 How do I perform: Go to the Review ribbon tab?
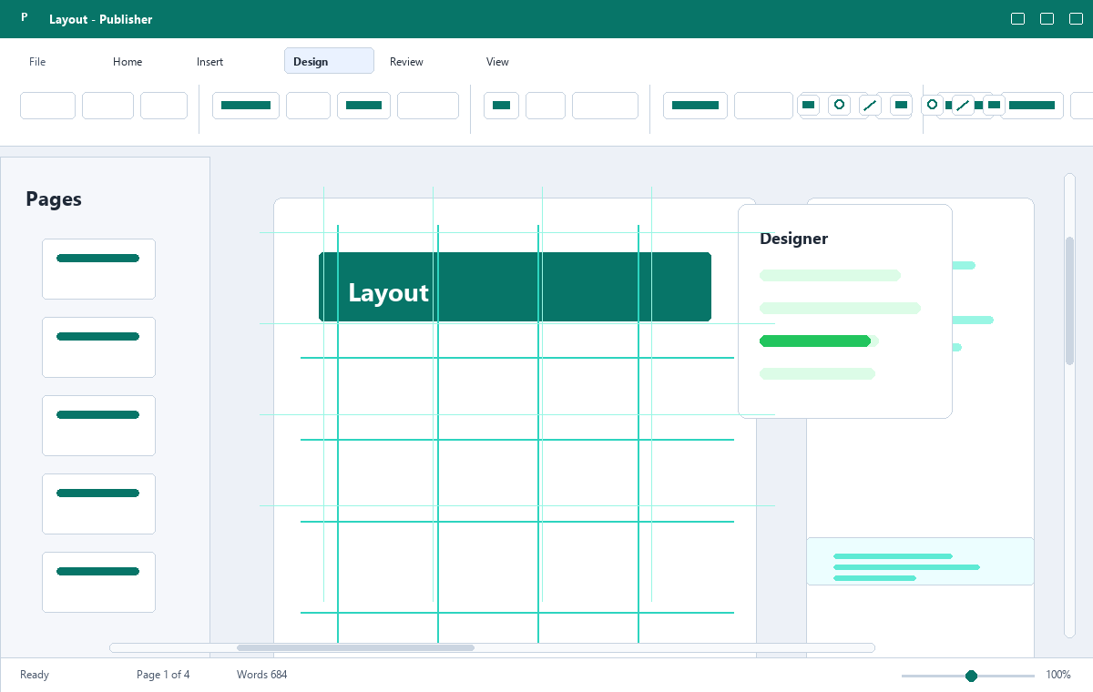click(406, 62)
